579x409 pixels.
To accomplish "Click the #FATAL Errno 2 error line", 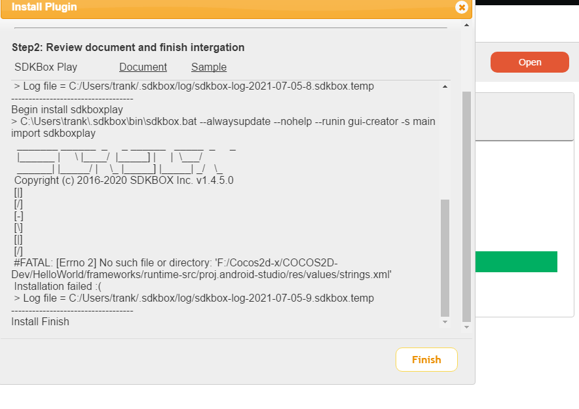I will (x=201, y=269).
